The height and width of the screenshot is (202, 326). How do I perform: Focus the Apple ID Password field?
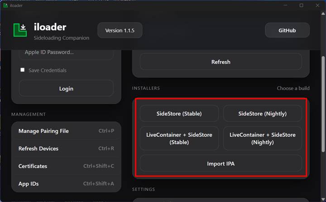pyautogui.click(x=66, y=54)
